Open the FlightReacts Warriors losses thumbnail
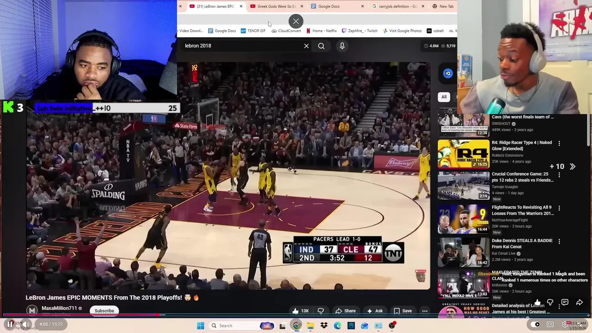This screenshot has height=333, width=592. pyautogui.click(x=463, y=219)
